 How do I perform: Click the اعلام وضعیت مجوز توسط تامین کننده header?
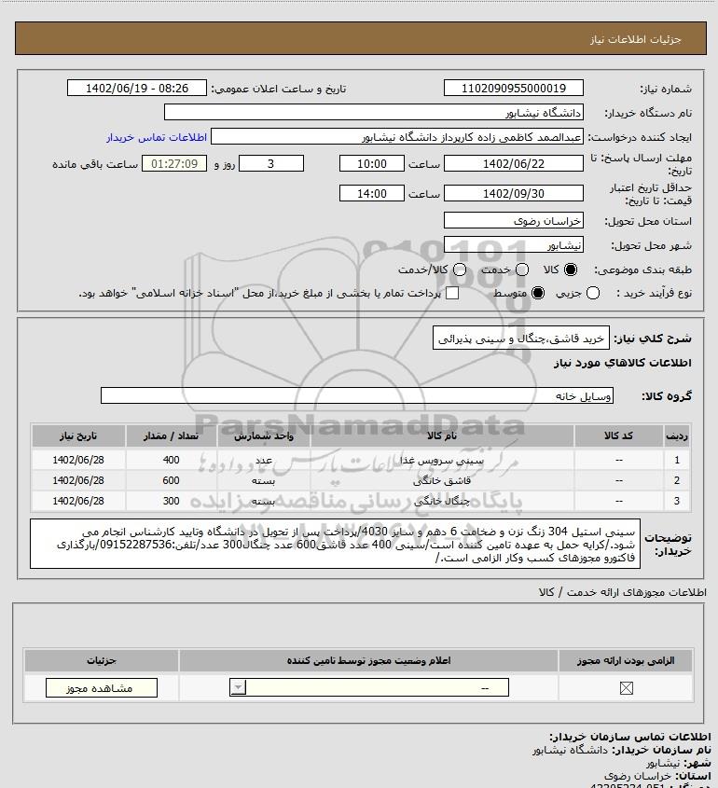click(x=369, y=660)
